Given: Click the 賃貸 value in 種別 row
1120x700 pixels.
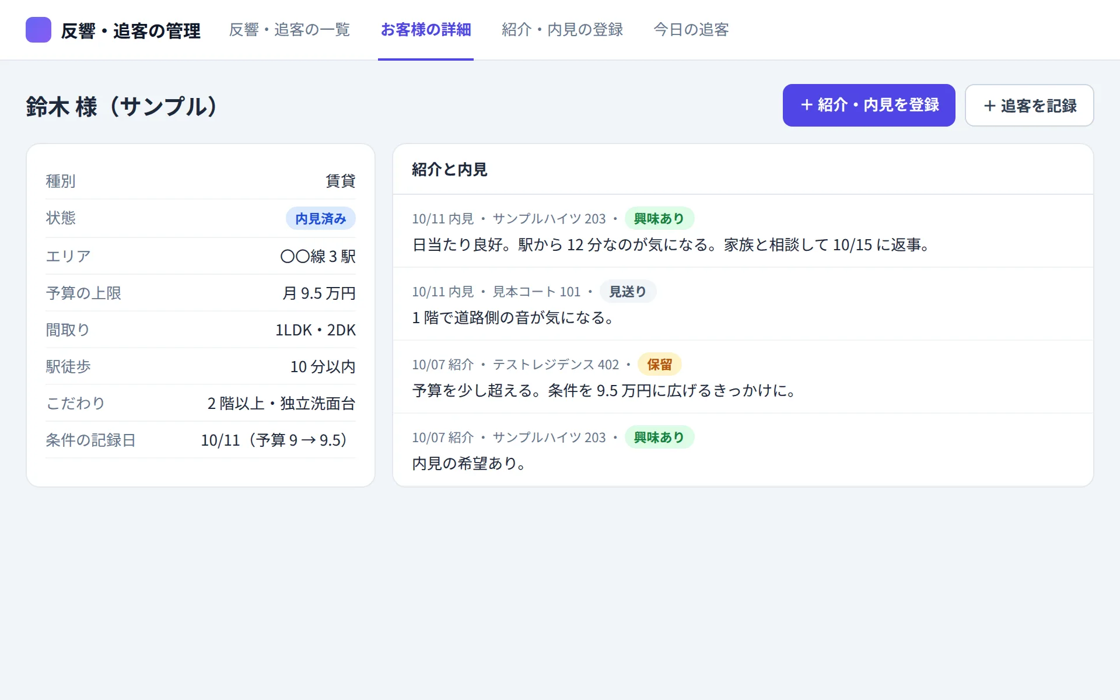Looking at the screenshot, I should click(x=341, y=181).
